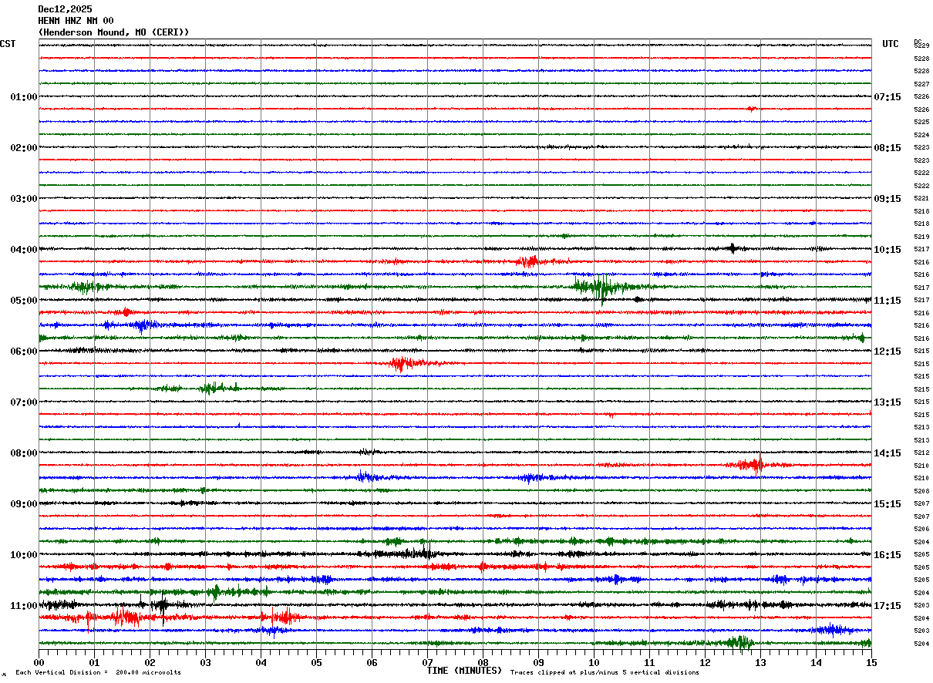The height and width of the screenshot is (683, 933).
Task: Click the 17:15 UTC time label
Action: point(888,606)
